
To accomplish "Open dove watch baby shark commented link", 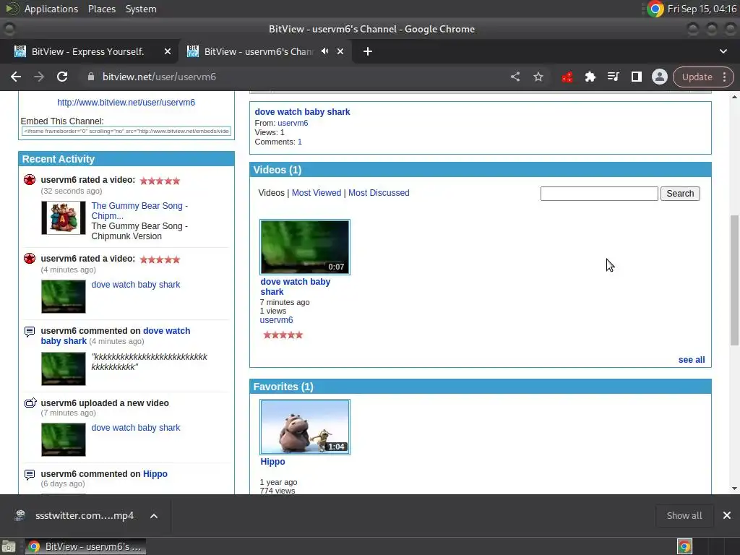I will click(x=116, y=335).
